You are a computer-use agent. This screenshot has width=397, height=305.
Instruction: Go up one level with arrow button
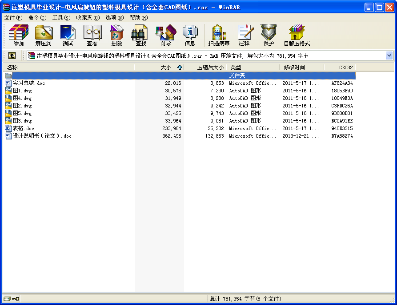12,55
